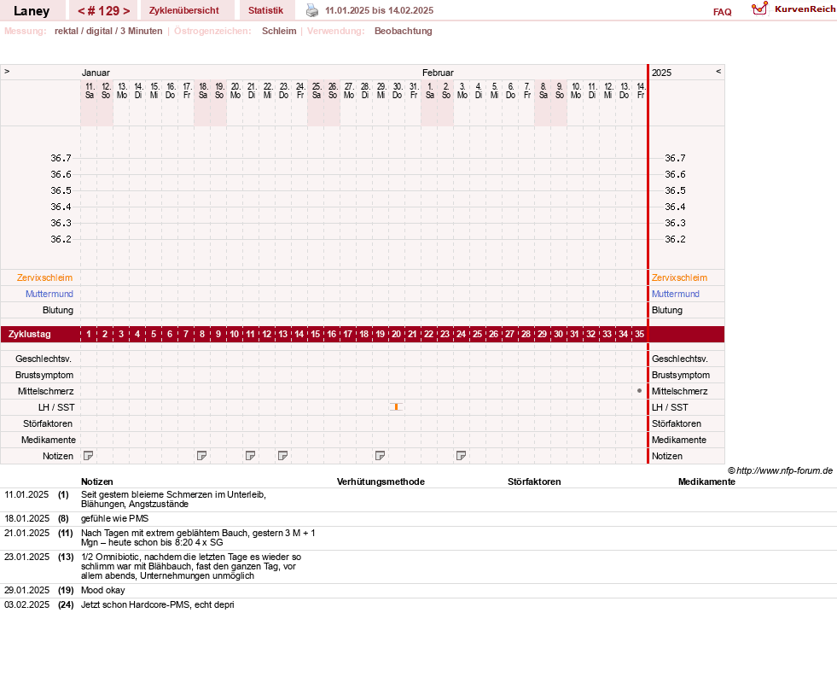This screenshot has width=837, height=683.
Task: Click the Zervixschleim row label
Action: [x=45, y=277]
